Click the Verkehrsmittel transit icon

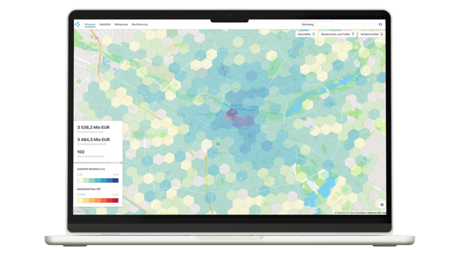click(x=382, y=34)
